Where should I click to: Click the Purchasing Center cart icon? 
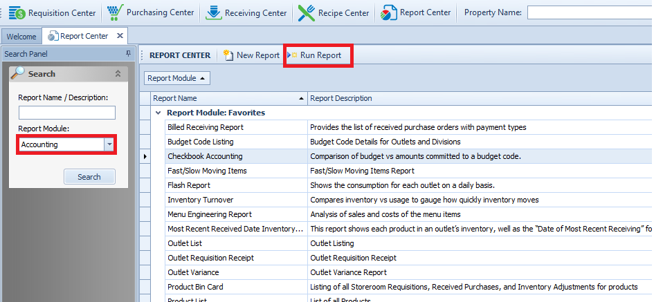click(115, 12)
